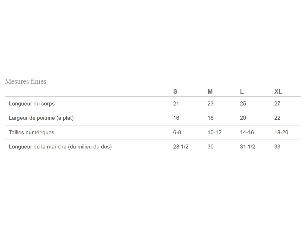The width and height of the screenshot is (306, 251).
Task: Select chest width value 20 for size L
Action: tap(243, 118)
